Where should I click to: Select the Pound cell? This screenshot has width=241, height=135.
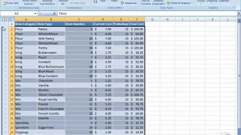pos(51,104)
